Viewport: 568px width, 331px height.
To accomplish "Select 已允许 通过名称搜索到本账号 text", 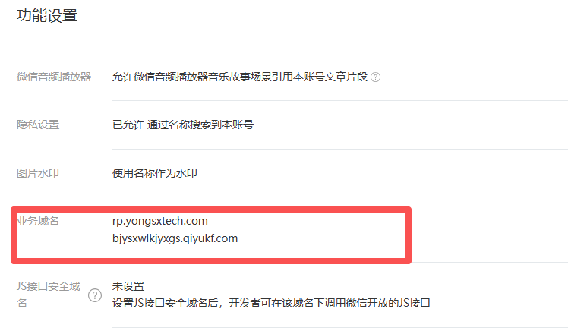I will point(183,125).
